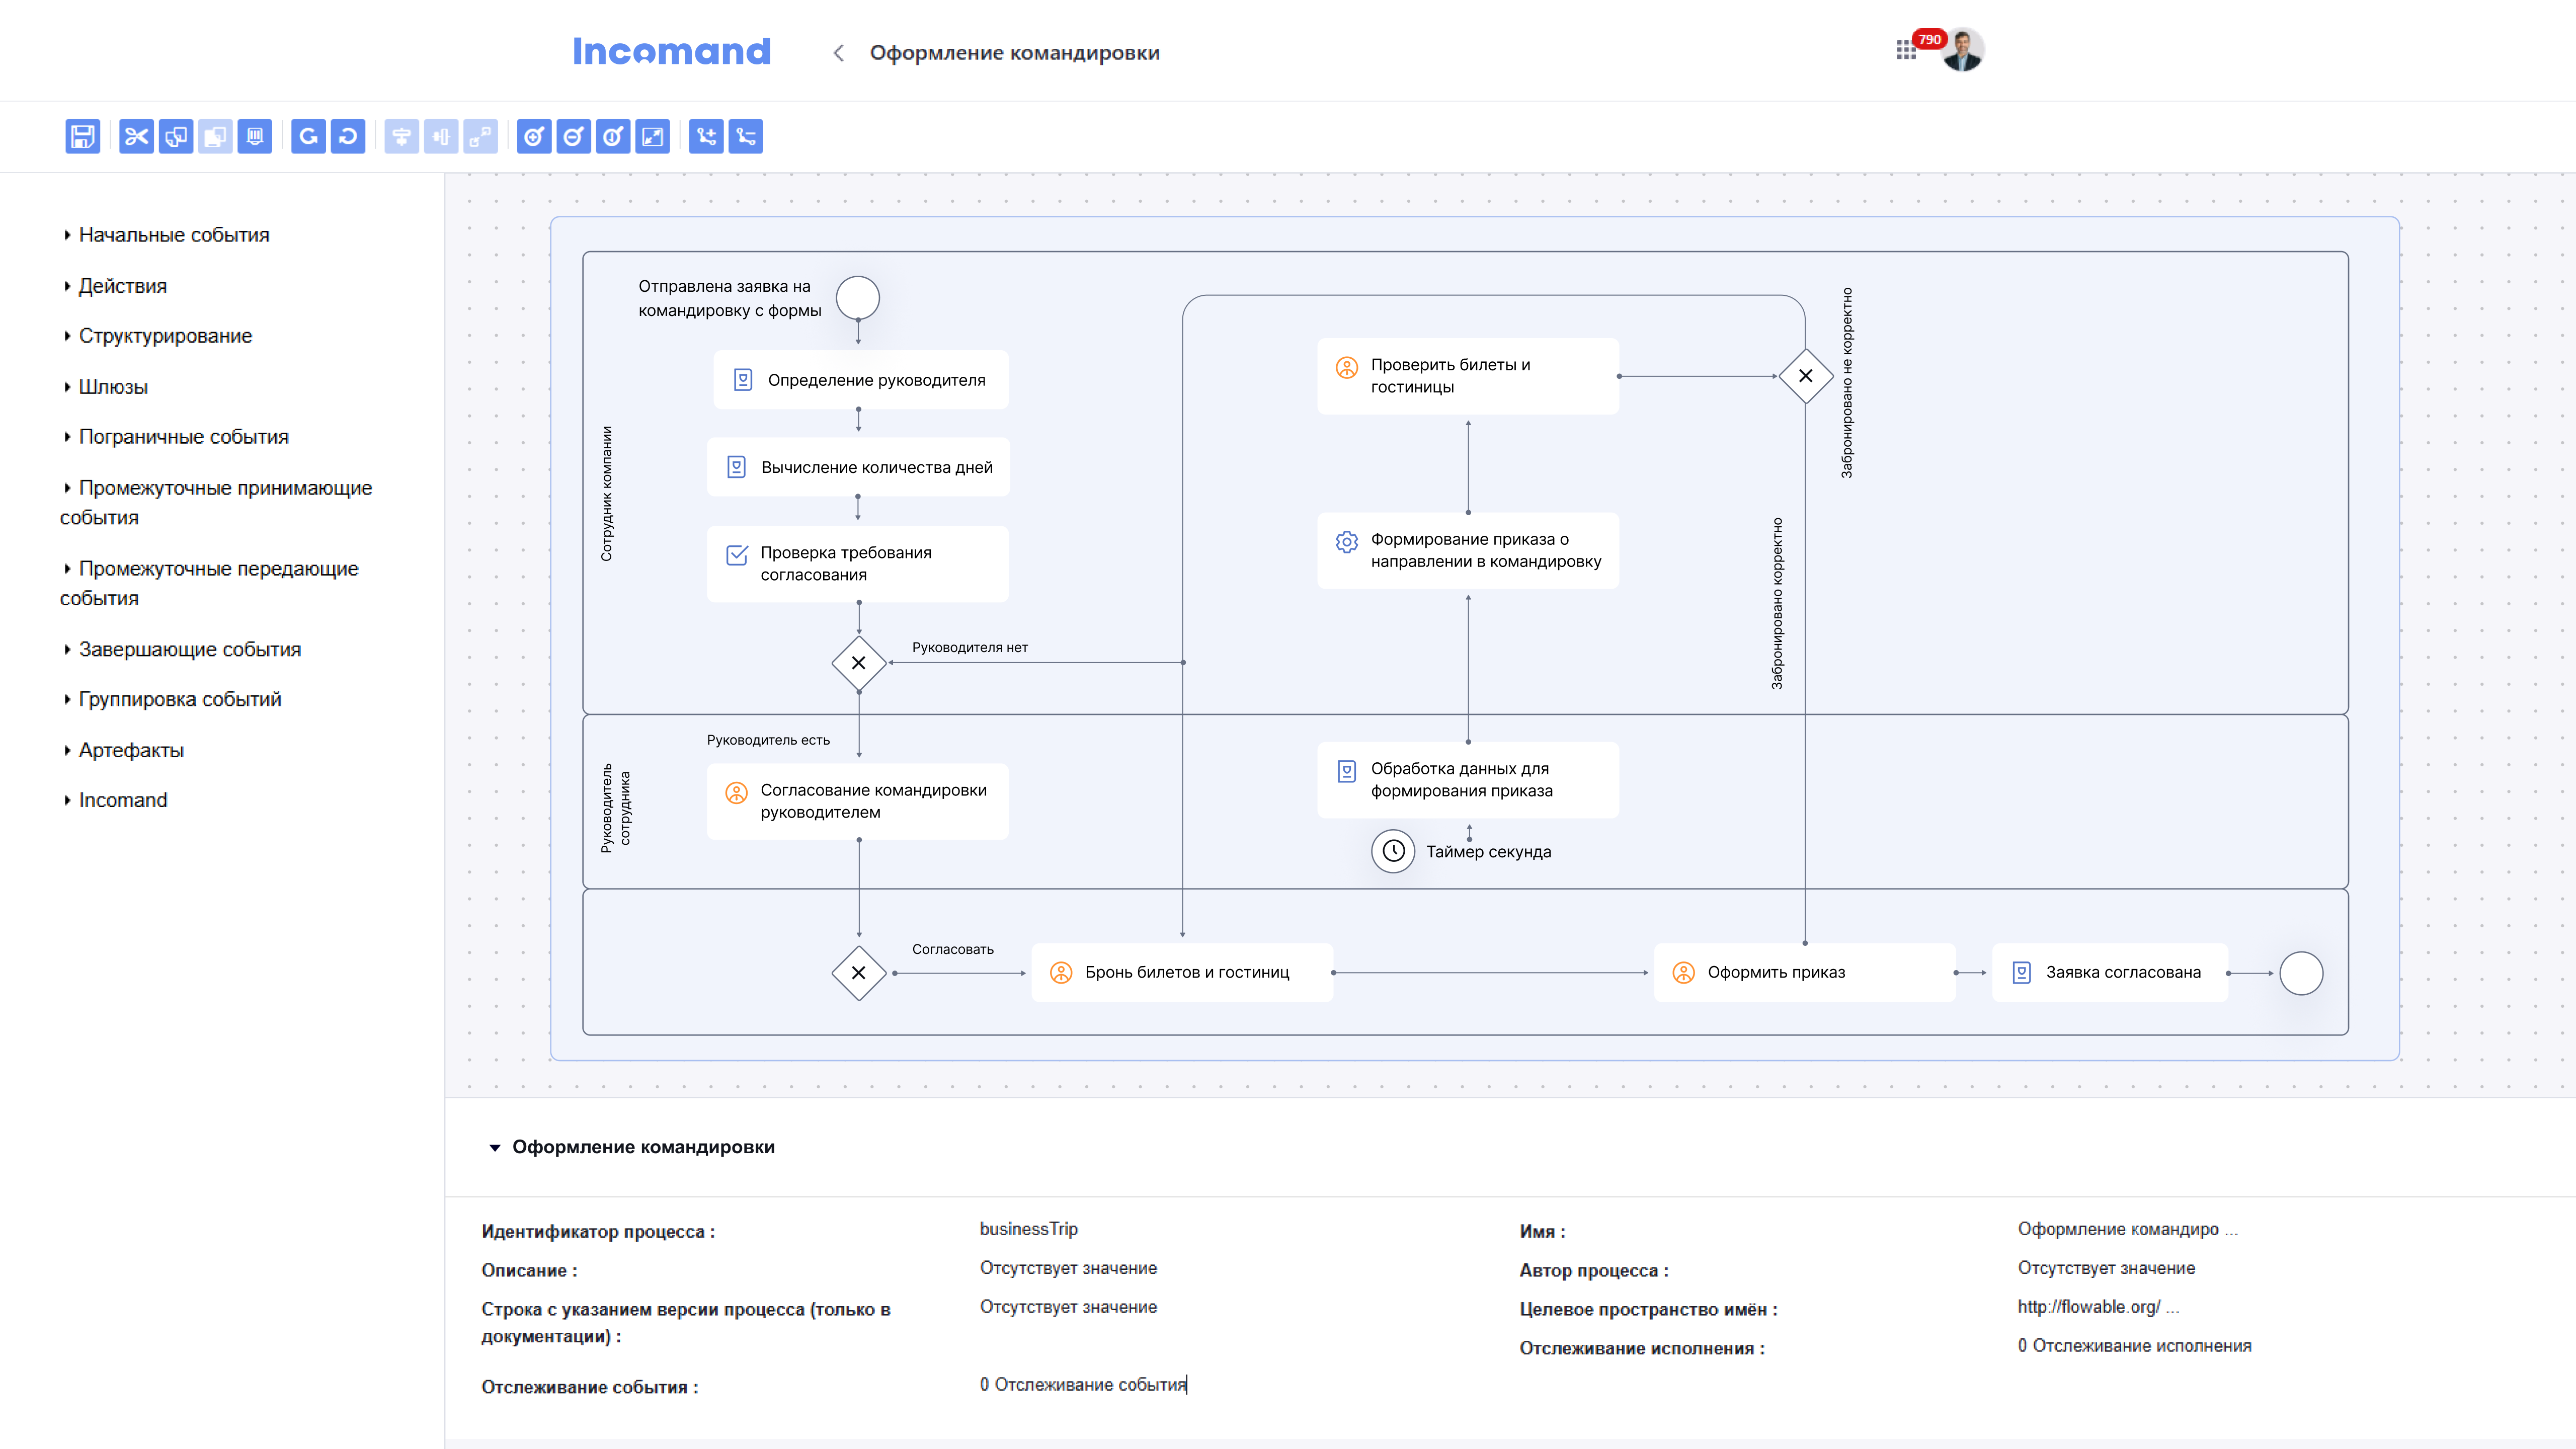Expand the Incomand palette group
This screenshot has height=1449, width=2576.
(122, 800)
